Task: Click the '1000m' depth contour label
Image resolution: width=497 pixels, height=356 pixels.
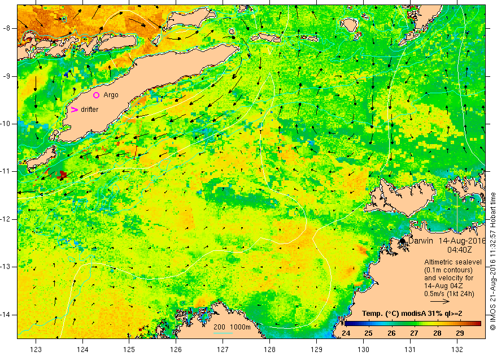Action: (x=240, y=327)
